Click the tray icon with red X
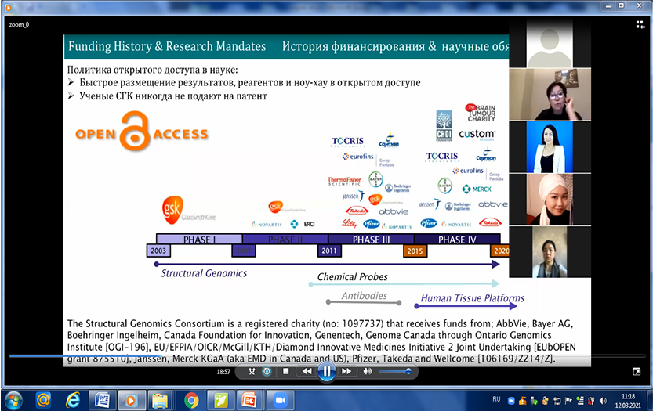The height and width of the screenshot is (411, 653). 591,401
